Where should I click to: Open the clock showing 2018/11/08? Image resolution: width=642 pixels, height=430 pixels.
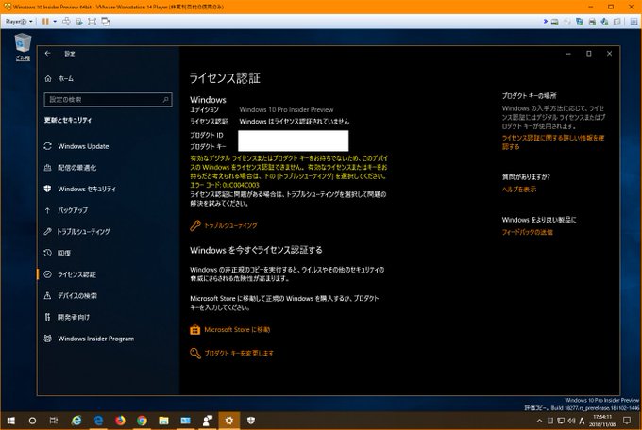(602, 421)
